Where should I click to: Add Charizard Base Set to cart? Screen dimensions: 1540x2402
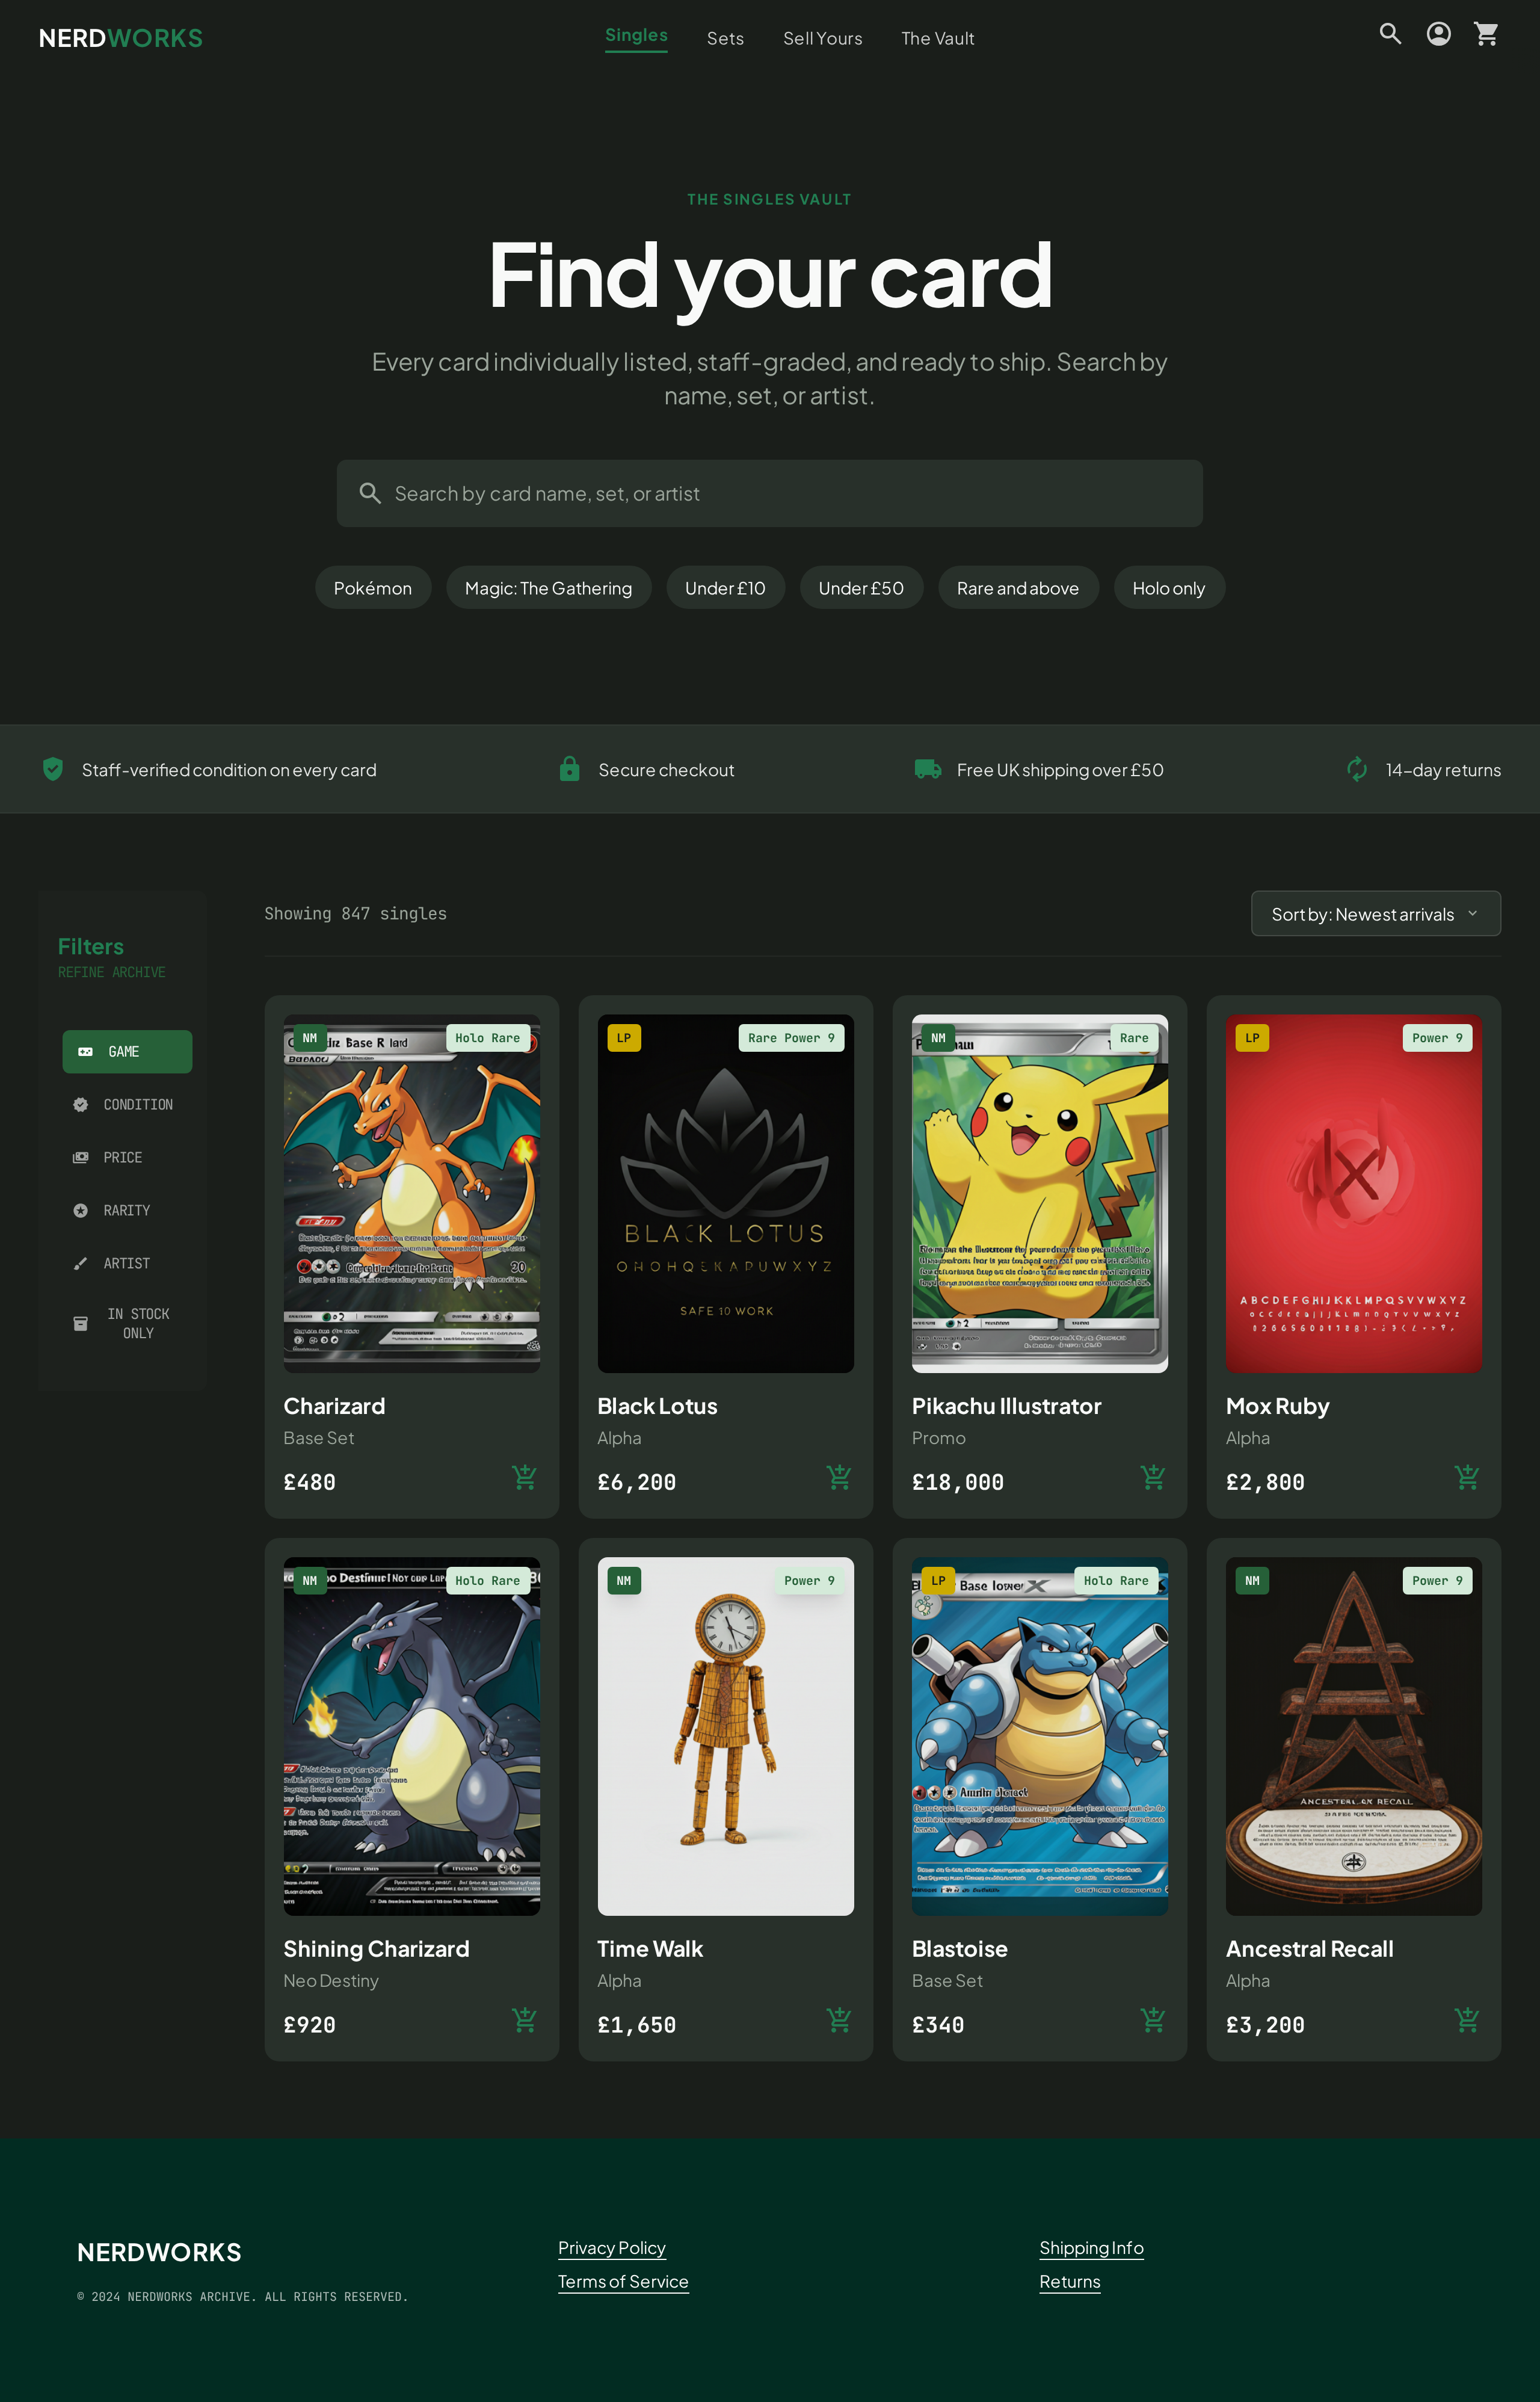[524, 1477]
